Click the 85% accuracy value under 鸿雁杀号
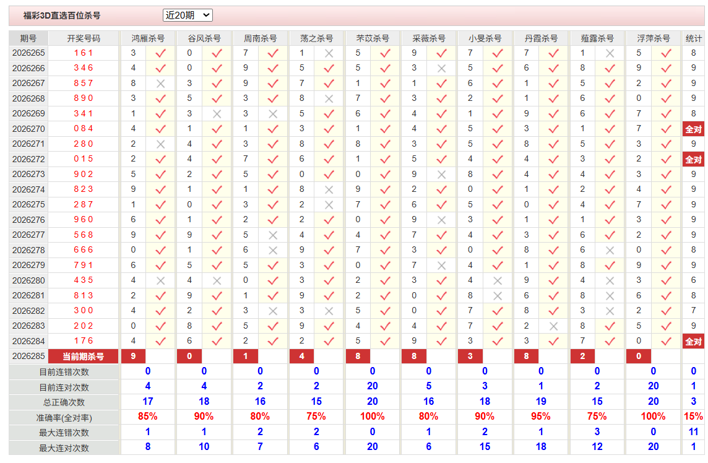This screenshot has width=708, height=463. click(148, 417)
